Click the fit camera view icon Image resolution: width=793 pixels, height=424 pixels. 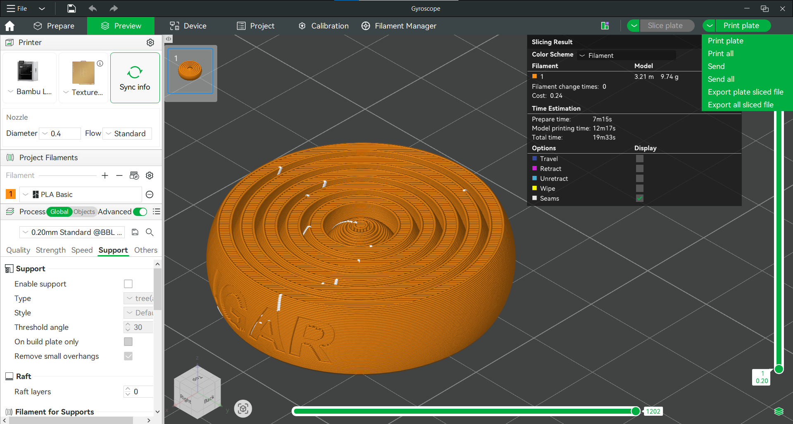[243, 409]
